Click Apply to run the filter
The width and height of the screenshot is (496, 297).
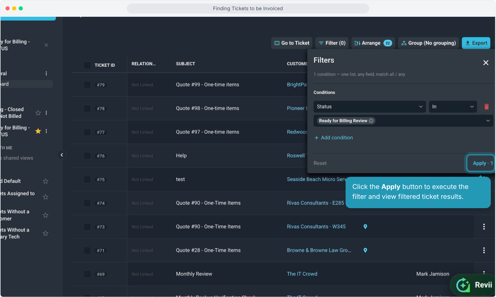[x=481, y=163]
